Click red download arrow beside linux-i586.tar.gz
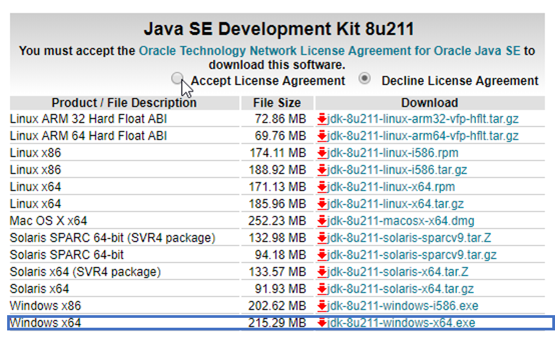 (x=322, y=170)
